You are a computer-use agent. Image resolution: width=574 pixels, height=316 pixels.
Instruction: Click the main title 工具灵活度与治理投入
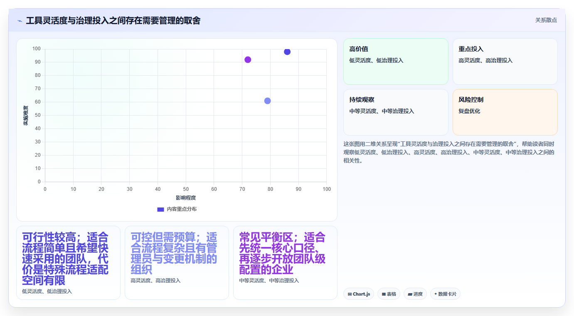(113, 20)
